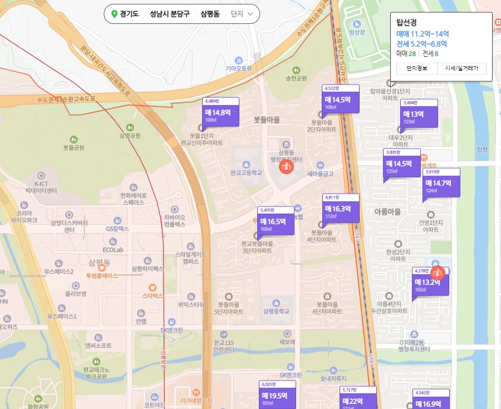The image size is (501, 409).
Task: Click the red icon on 13.2억 marker
Action: (x=438, y=273)
